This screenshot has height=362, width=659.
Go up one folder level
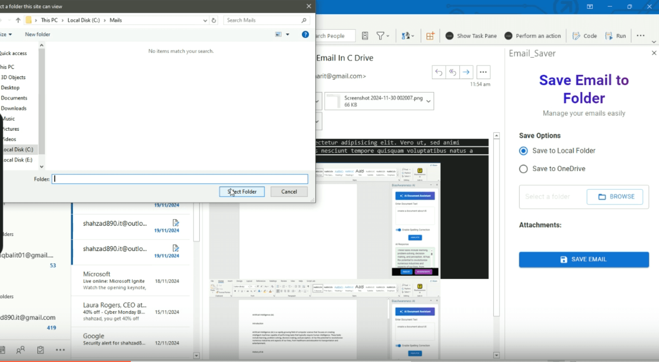tap(18, 20)
